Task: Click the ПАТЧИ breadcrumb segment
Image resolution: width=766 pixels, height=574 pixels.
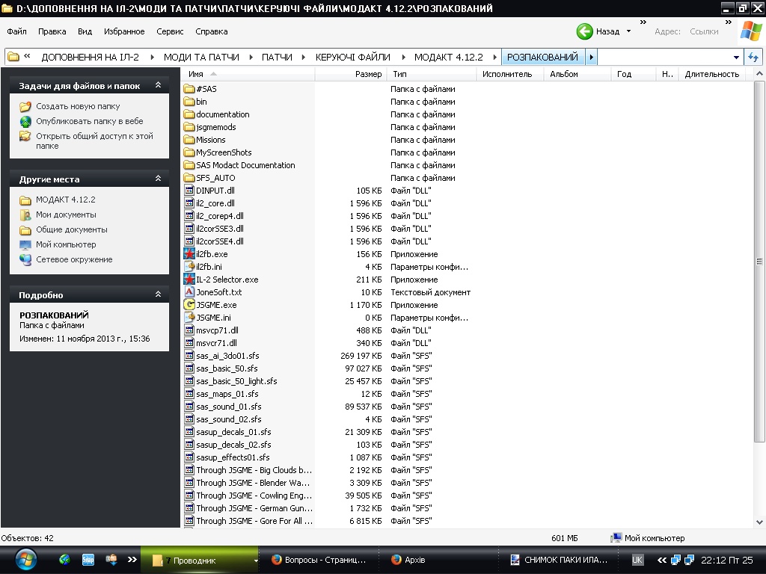Action: click(x=277, y=57)
